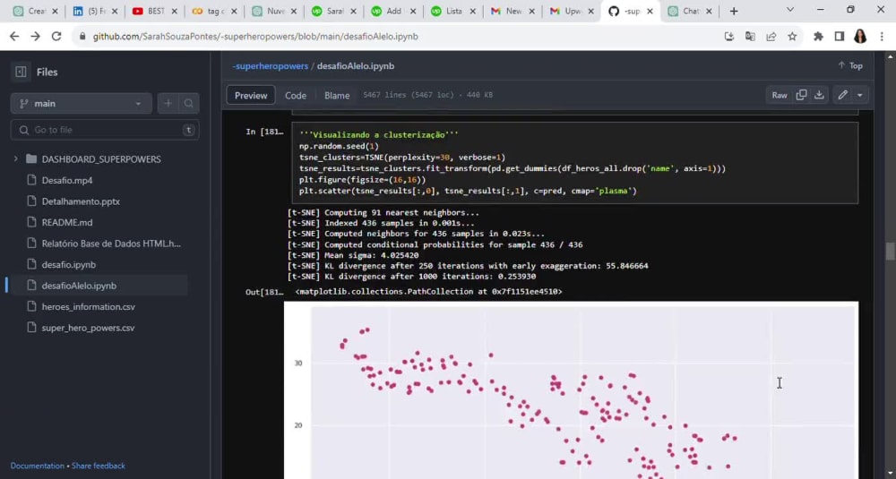Switch to the LinkedIn tab

(x=94, y=11)
